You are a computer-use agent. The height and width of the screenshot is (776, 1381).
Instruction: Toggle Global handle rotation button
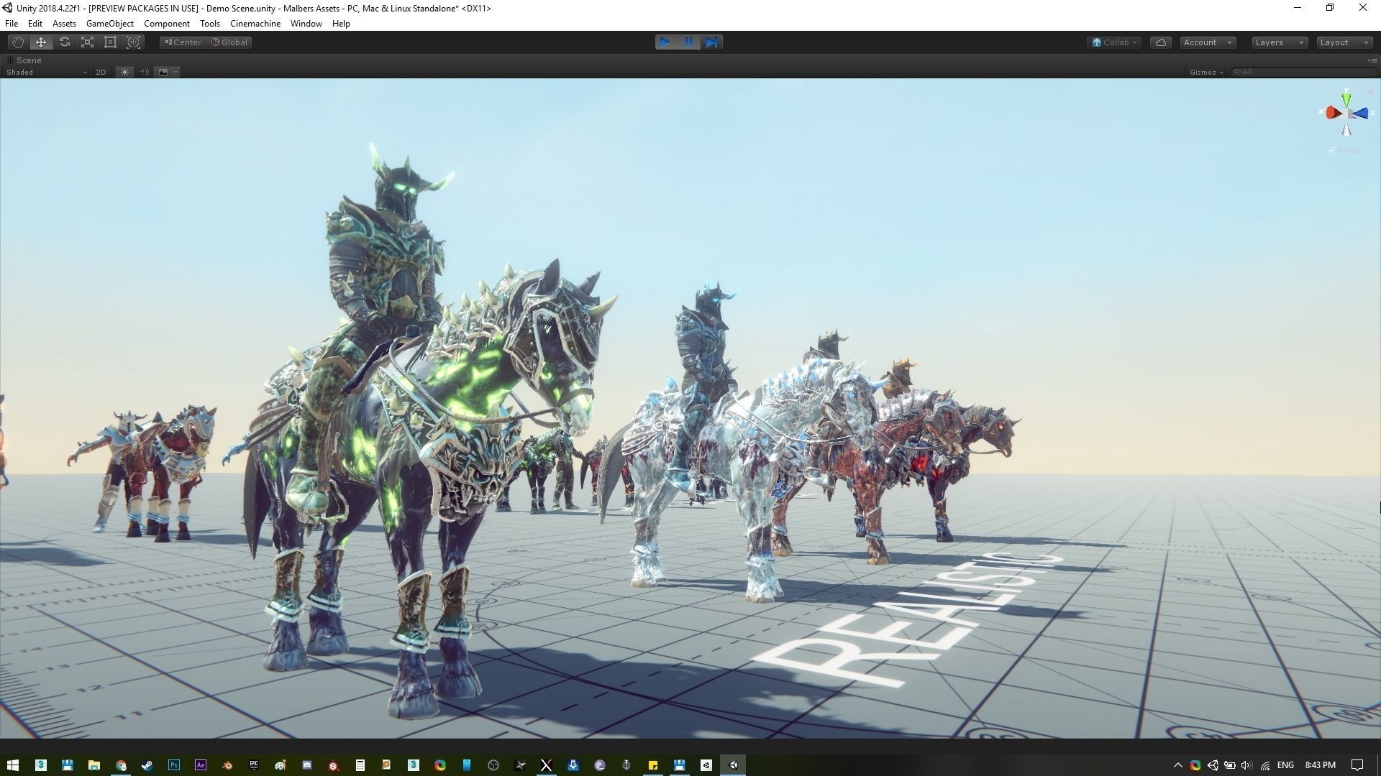pyautogui.click(x=229, y=42)
